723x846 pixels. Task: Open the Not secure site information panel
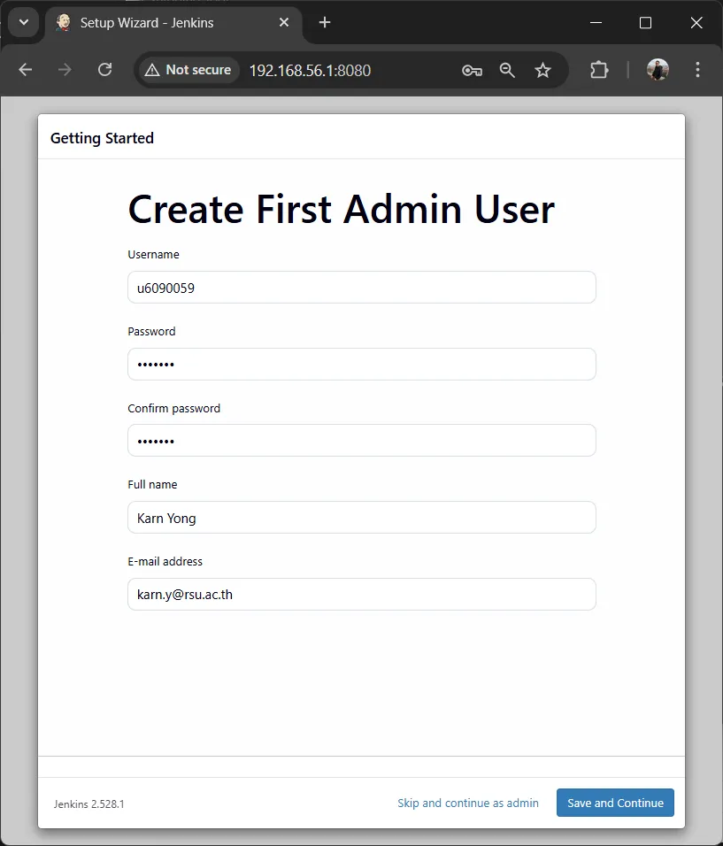coord(188,70)
